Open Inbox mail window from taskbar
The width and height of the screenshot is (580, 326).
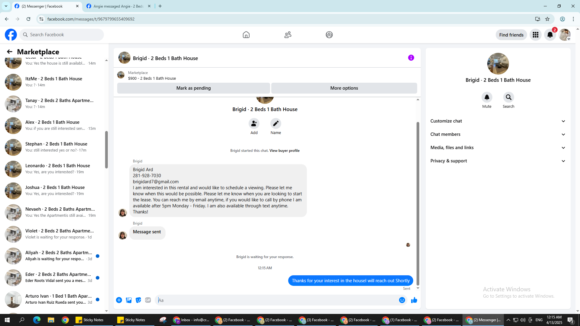point(191,320)
